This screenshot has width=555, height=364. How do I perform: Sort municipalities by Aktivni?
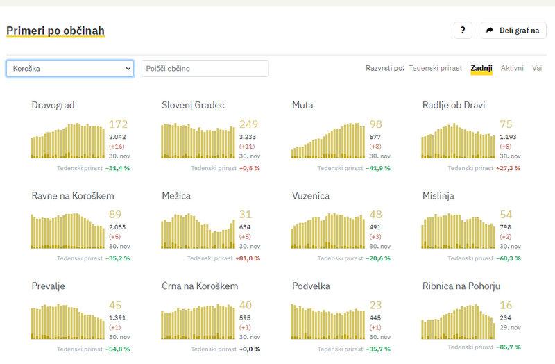click(512, 68)
